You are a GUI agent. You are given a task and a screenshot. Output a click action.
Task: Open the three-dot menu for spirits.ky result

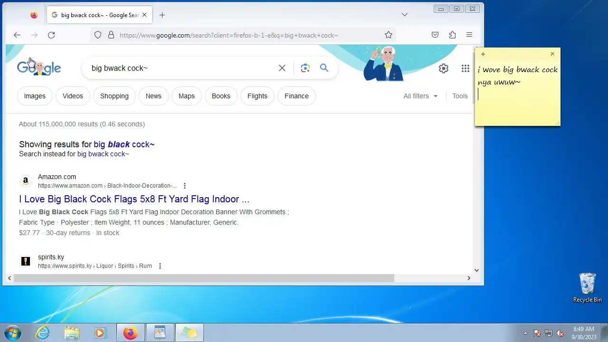tap(160, 266)
